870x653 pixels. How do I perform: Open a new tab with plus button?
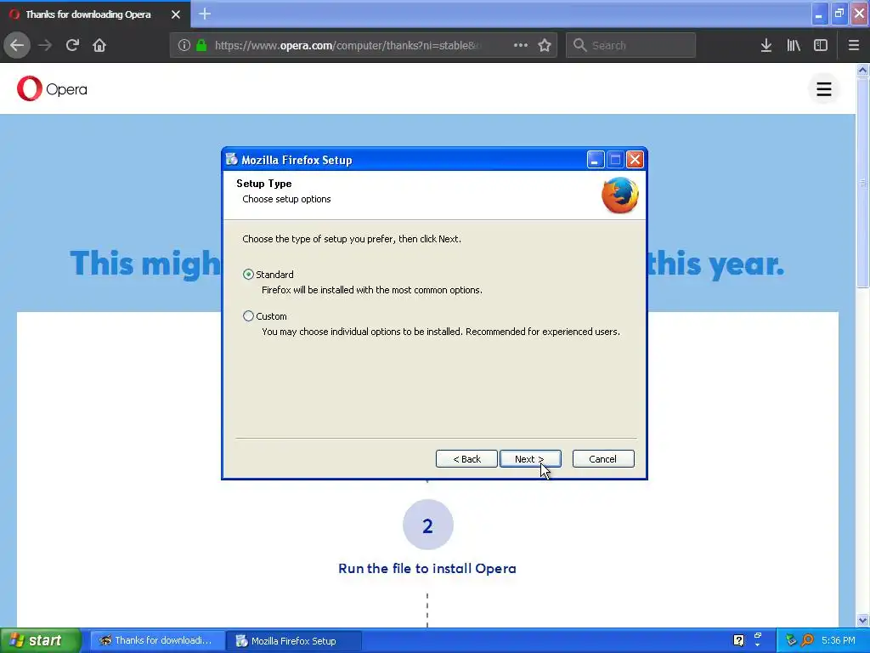point(205,14)
